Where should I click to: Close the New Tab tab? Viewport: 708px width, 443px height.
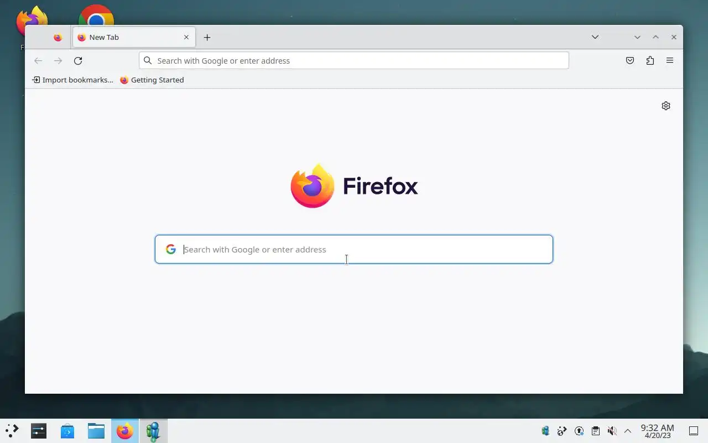[186, 37]
